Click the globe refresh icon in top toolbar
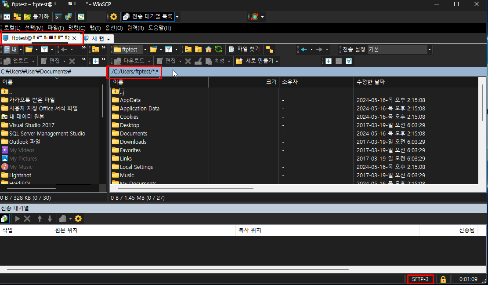Screen dimensions: 488x285 point(255,17)
